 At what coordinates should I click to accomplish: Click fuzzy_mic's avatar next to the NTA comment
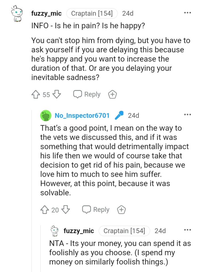point(54,230)
